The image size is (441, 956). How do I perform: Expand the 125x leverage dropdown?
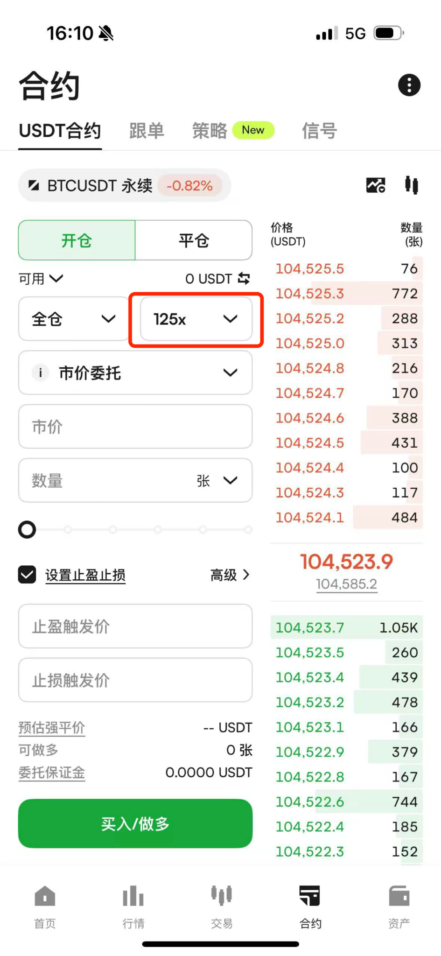click(196, 319)
